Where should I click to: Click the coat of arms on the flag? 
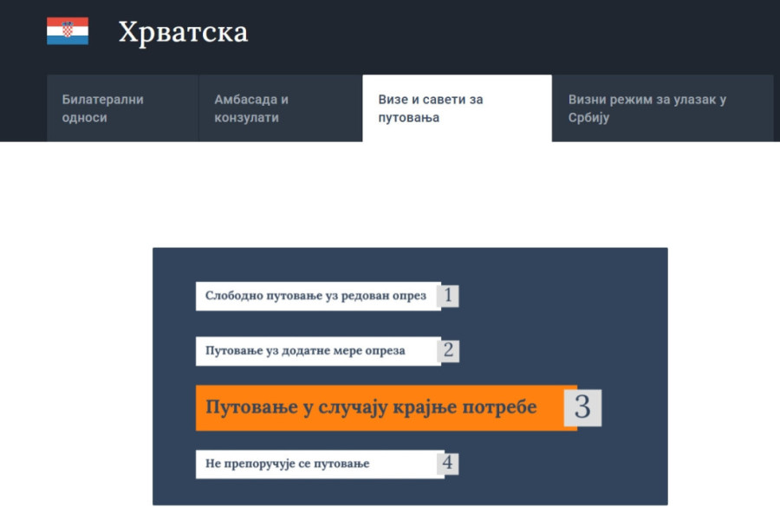(67, 30)
